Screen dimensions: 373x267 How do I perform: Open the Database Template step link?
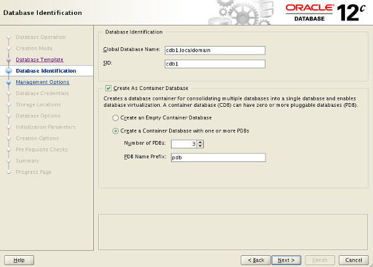[40, 60]
